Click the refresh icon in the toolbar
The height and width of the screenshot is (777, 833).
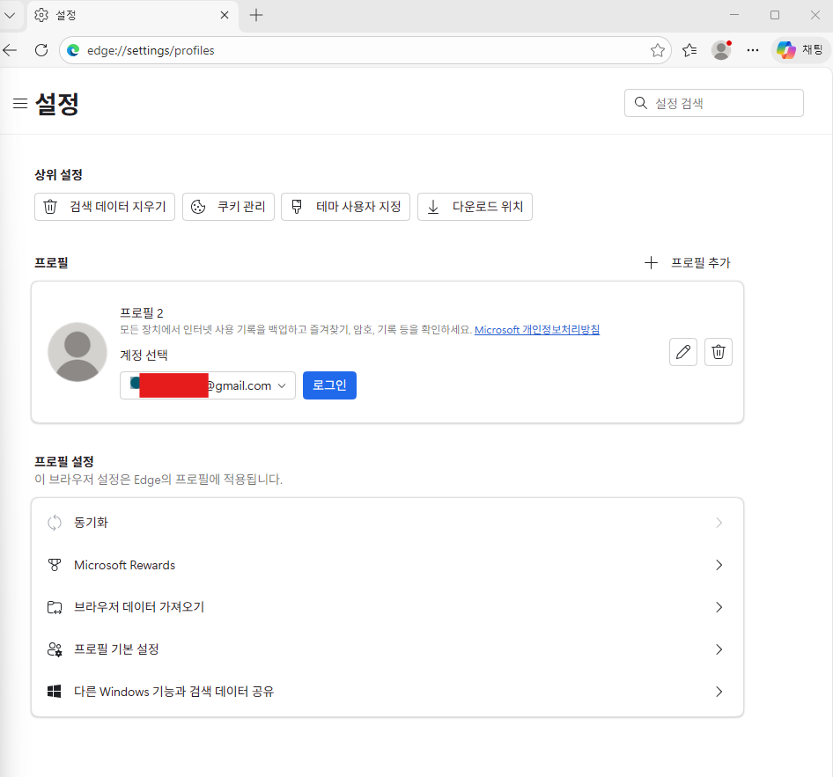click(41, 50)
